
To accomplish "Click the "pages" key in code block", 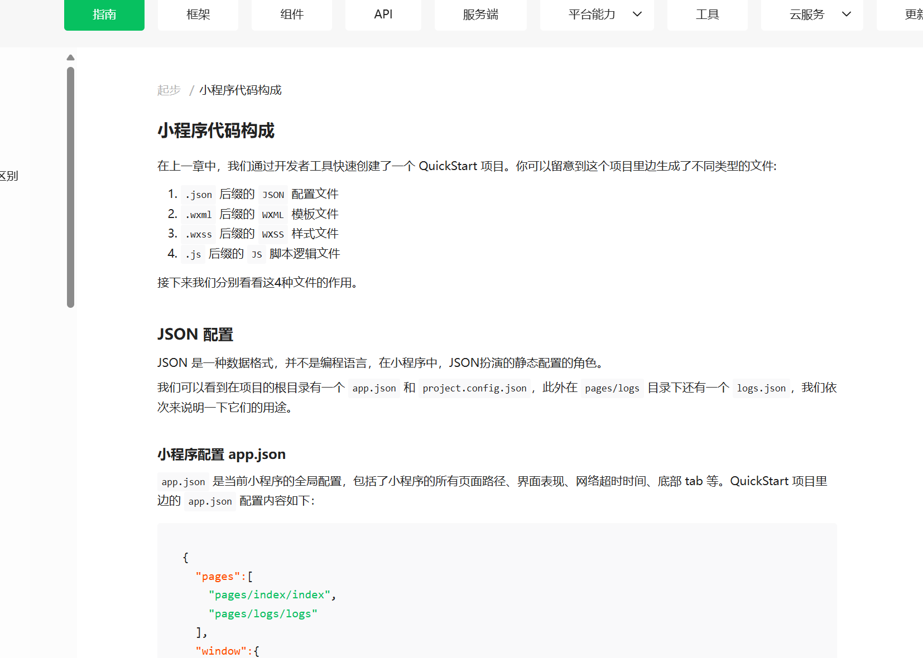I will pyautogui.click(x=218, y=577).
